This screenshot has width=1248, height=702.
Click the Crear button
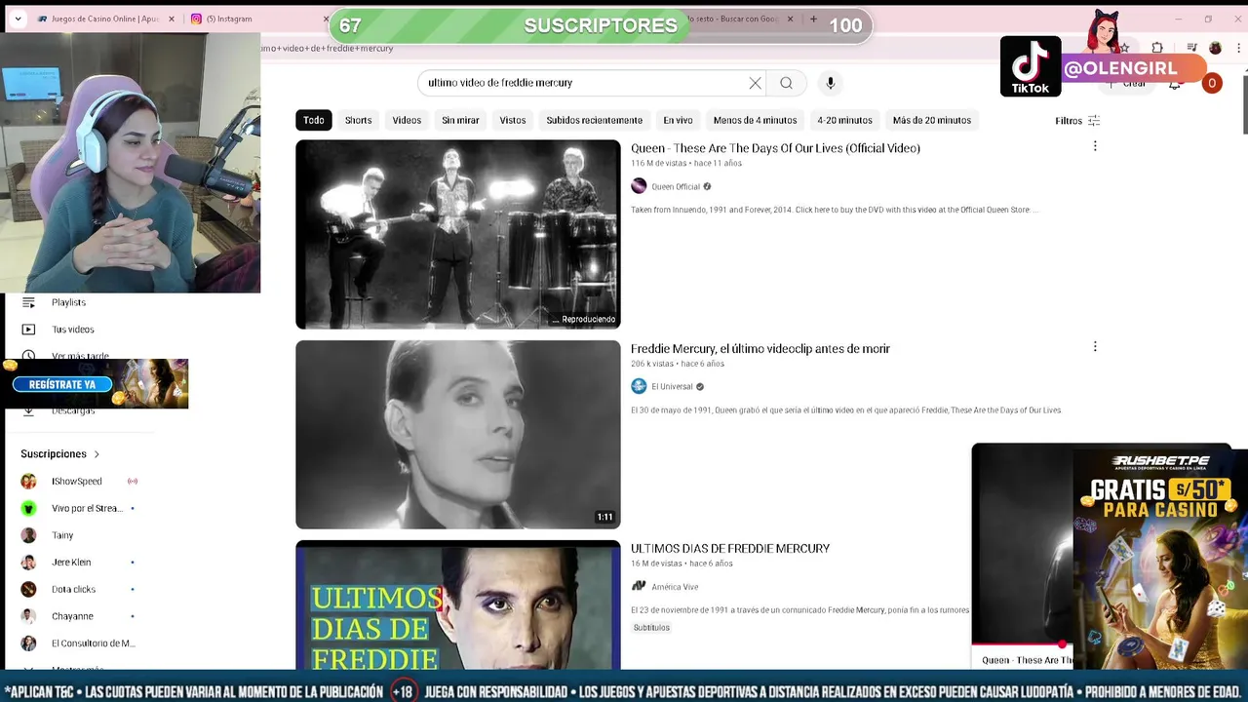(x=1127, y=84)
